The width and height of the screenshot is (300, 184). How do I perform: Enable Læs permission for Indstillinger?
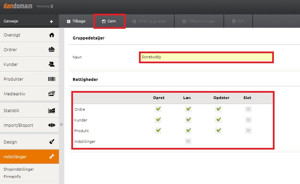(188, 142)
